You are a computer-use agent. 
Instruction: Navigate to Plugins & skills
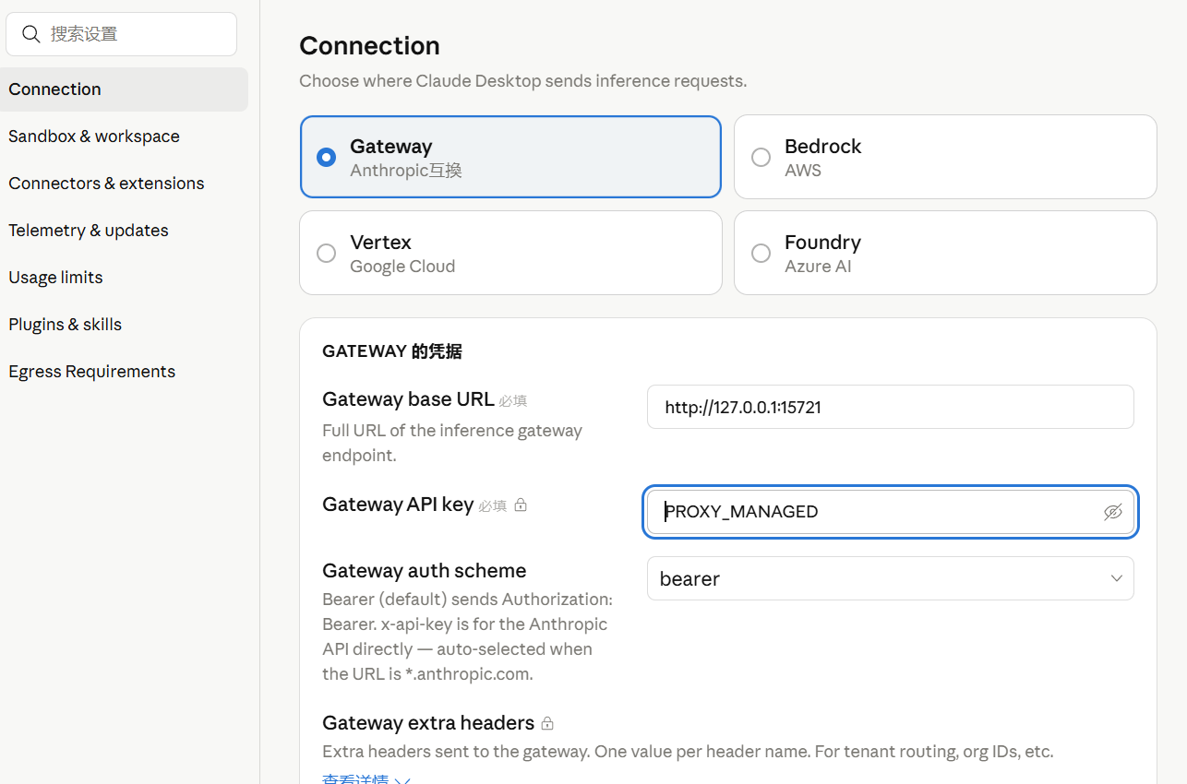click(125, 325)
